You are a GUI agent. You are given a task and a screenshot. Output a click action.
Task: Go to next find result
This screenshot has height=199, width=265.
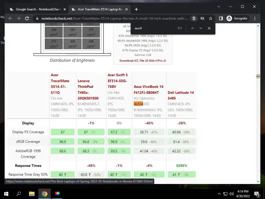click(201, 28)
